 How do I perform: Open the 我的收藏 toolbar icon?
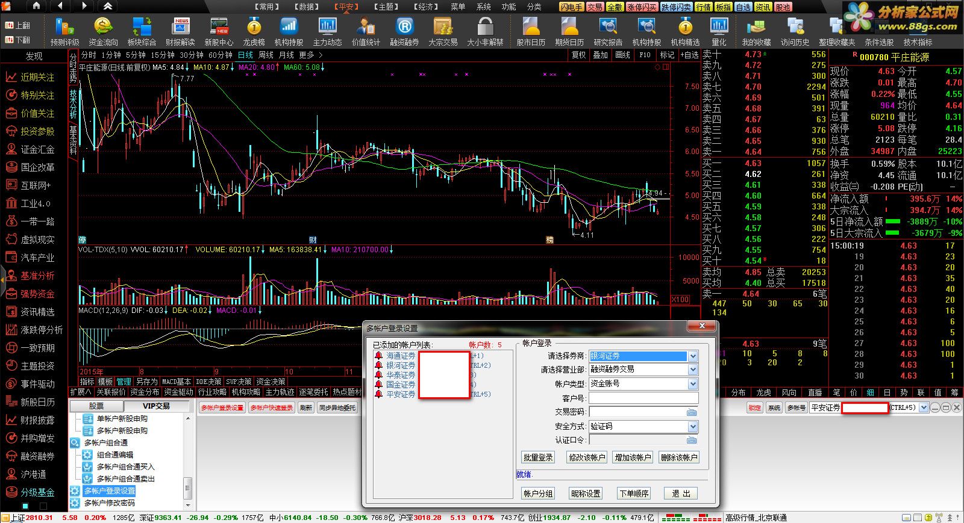(756, 31)
